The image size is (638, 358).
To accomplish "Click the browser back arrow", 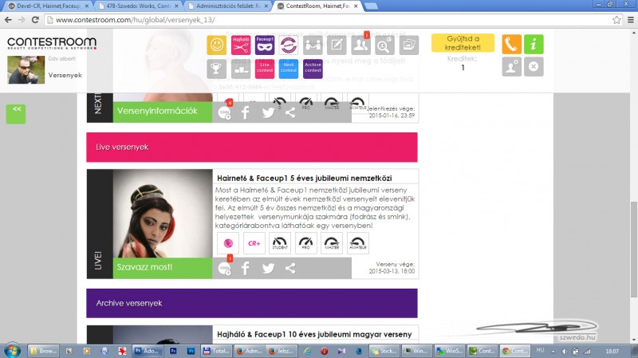I will (8, 19).
